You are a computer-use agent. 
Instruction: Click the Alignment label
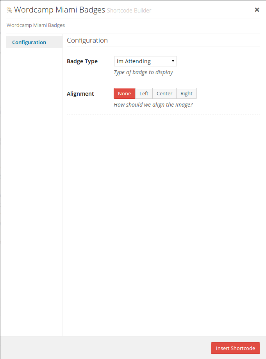80,94
